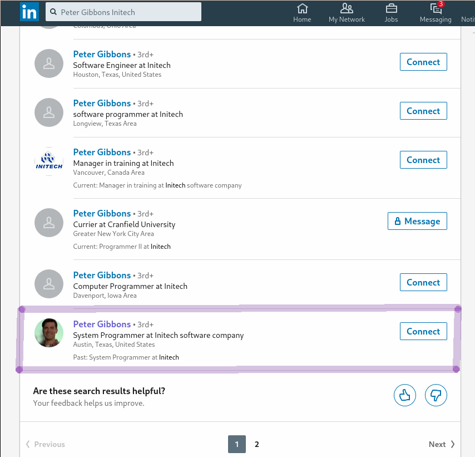
Task: Select the Home menu item
Action: point(302,13)
